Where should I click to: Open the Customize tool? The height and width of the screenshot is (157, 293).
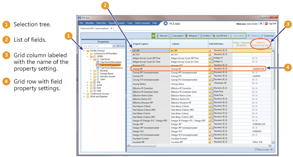[267, 35]
